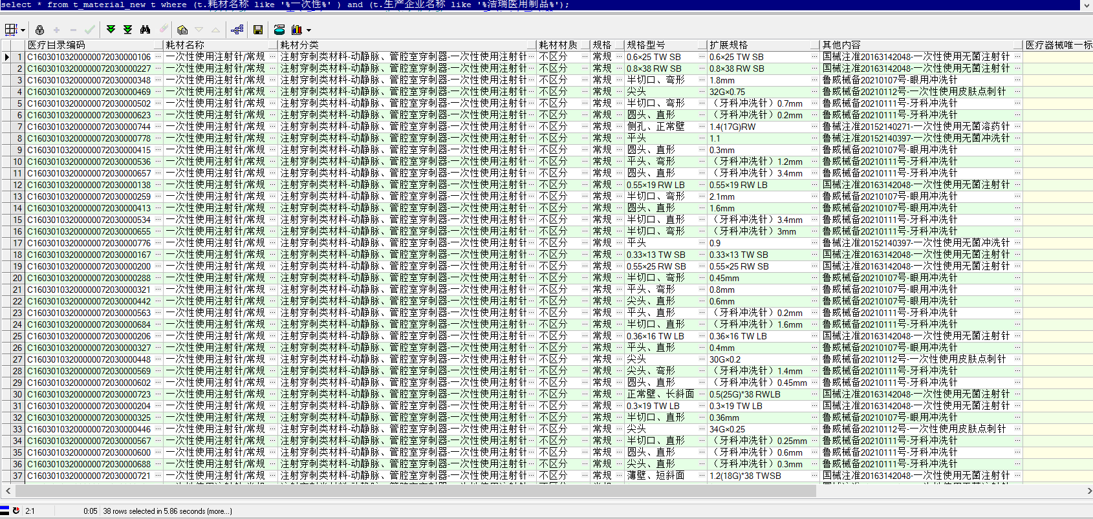
Task: Click the select-grid cells icon
Action: click(11, 30)
